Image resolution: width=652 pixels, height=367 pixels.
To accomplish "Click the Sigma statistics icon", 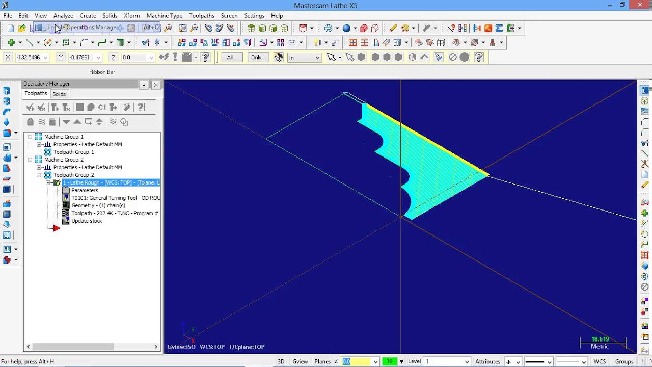I will tap(499, 28).
